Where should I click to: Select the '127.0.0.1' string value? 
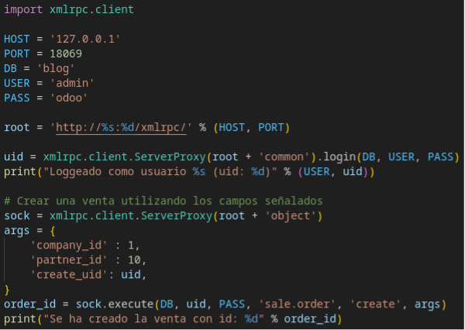(85, 39)
